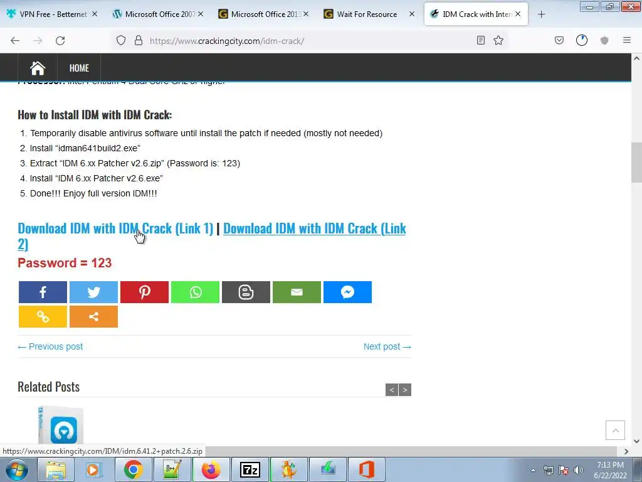Screen dimensions: 642x482
Task: Pin the post on Pinterest
Action: tap(144, 292)
